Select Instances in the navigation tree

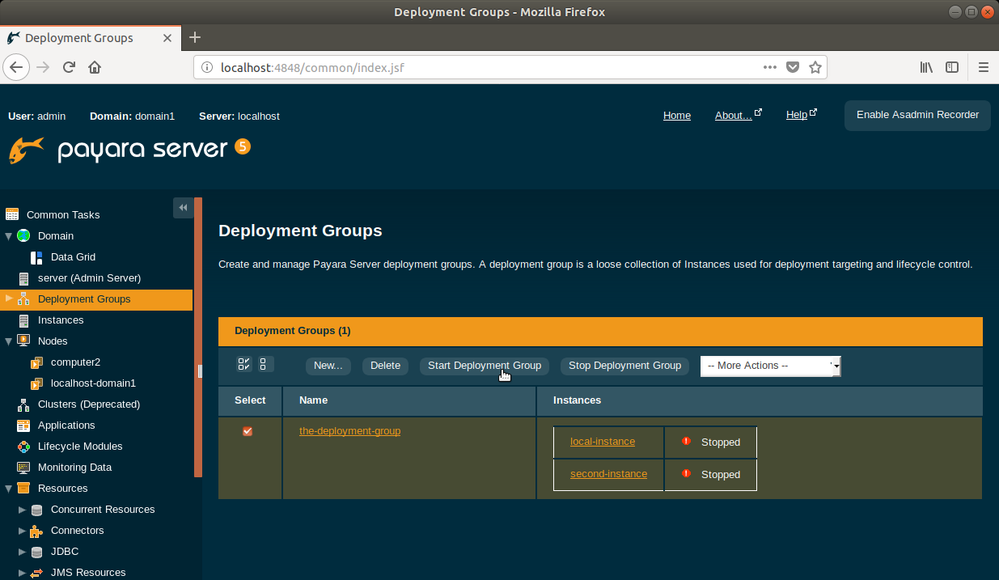[61, 320]
